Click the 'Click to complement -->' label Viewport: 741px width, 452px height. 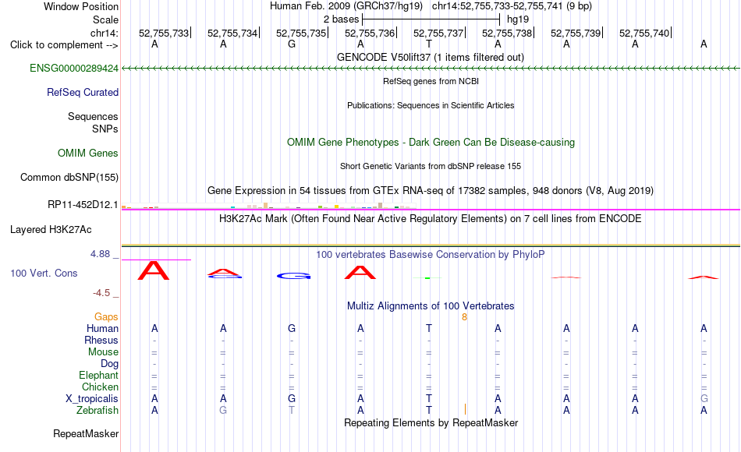pos(64,45)
